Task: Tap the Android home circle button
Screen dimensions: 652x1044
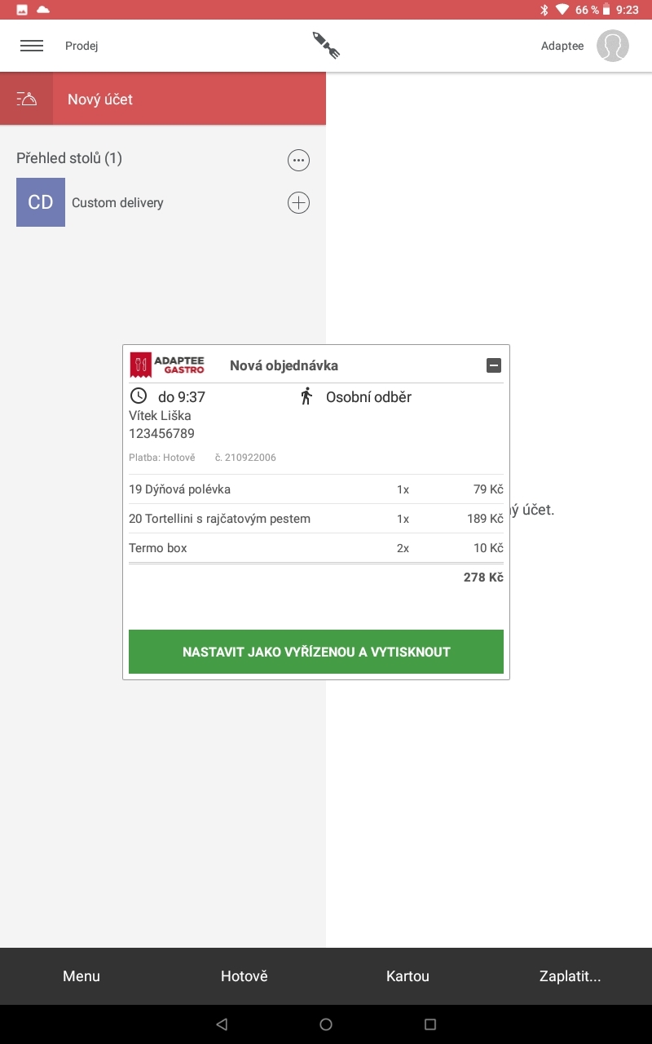Action: coord(326,1024)
